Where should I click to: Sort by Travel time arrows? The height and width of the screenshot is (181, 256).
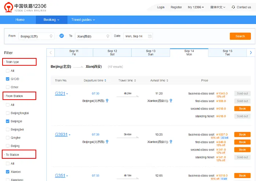click(x=135, y=81)
